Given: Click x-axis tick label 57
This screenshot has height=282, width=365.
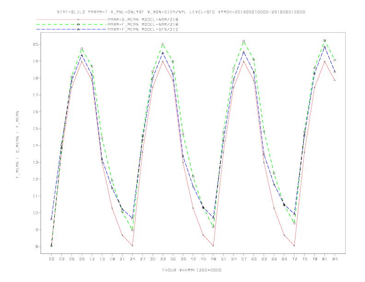Looking at the screenshot, I should click(244, 259).
